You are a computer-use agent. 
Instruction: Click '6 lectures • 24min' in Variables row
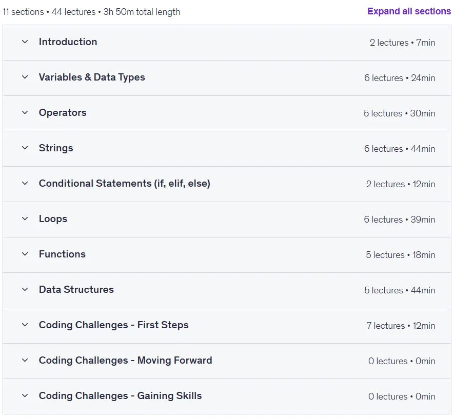pos(400,78)
